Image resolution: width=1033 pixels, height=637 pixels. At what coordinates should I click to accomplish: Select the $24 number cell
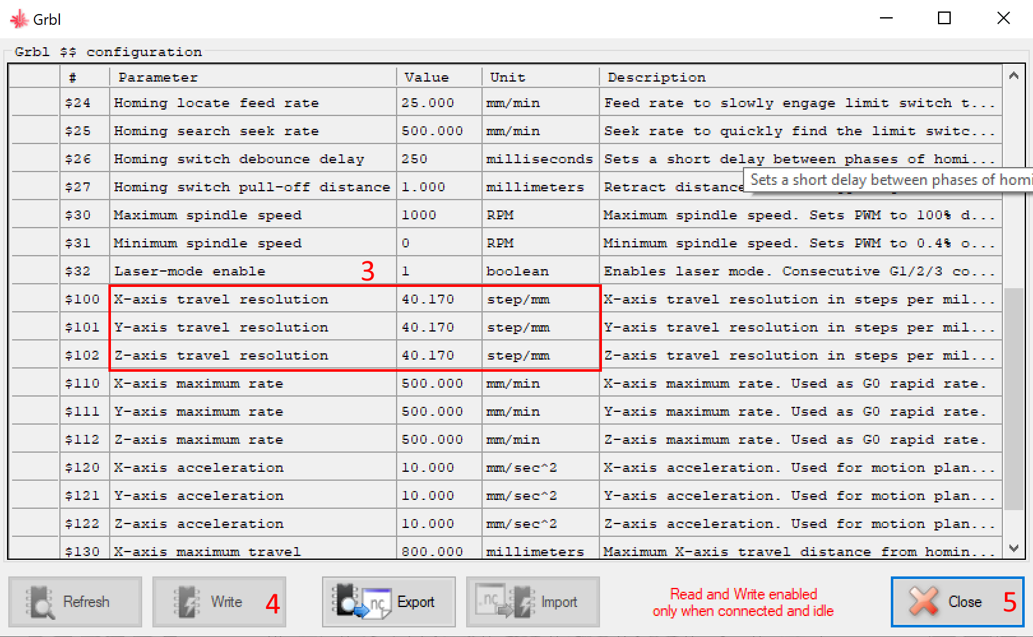(x=85, y=103)
